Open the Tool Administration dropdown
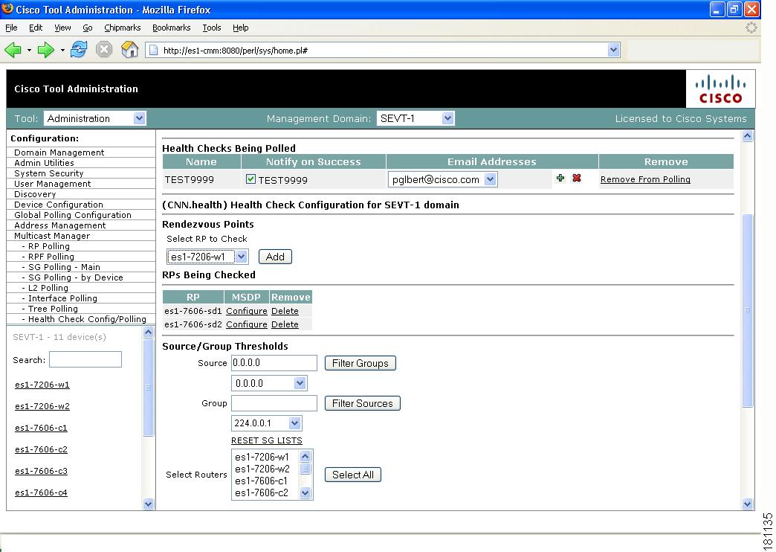The height and width of the screenshot is (552, 776). tap(94, 118)
